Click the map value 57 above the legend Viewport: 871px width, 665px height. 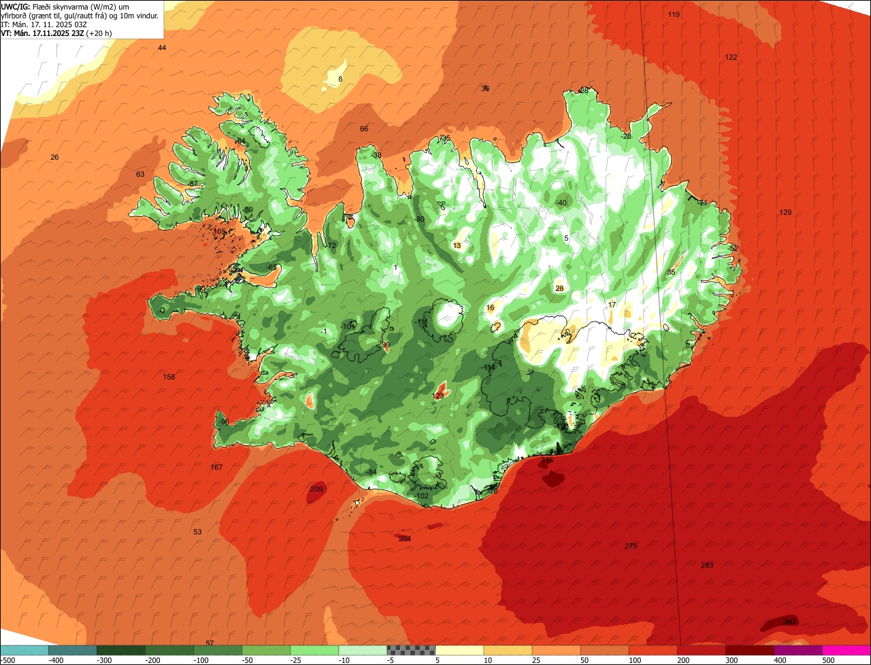[x=210, y=643]
